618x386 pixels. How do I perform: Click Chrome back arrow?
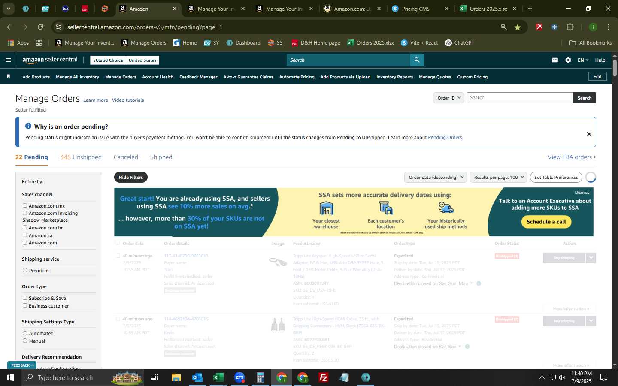point(9,27)
